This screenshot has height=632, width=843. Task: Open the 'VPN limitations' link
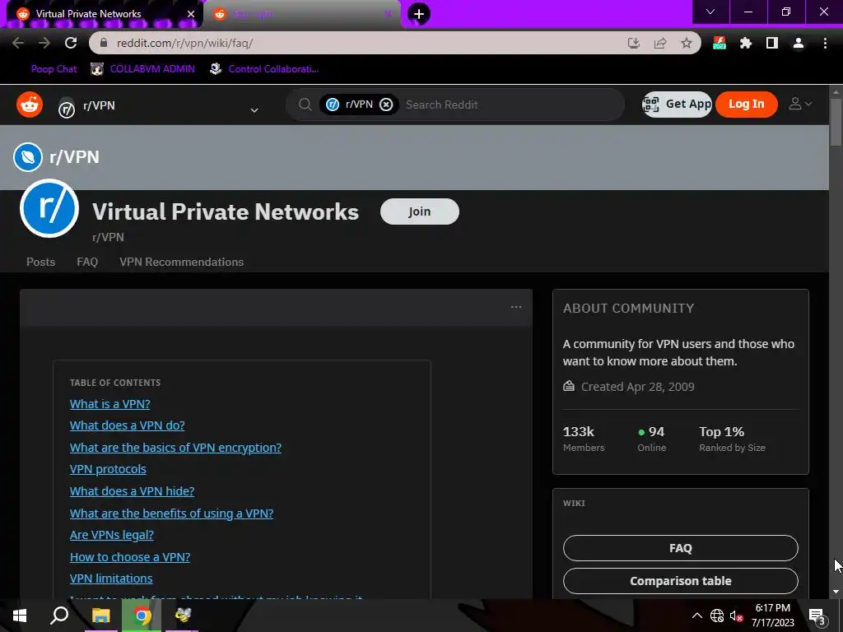click(x=111, y=579)
